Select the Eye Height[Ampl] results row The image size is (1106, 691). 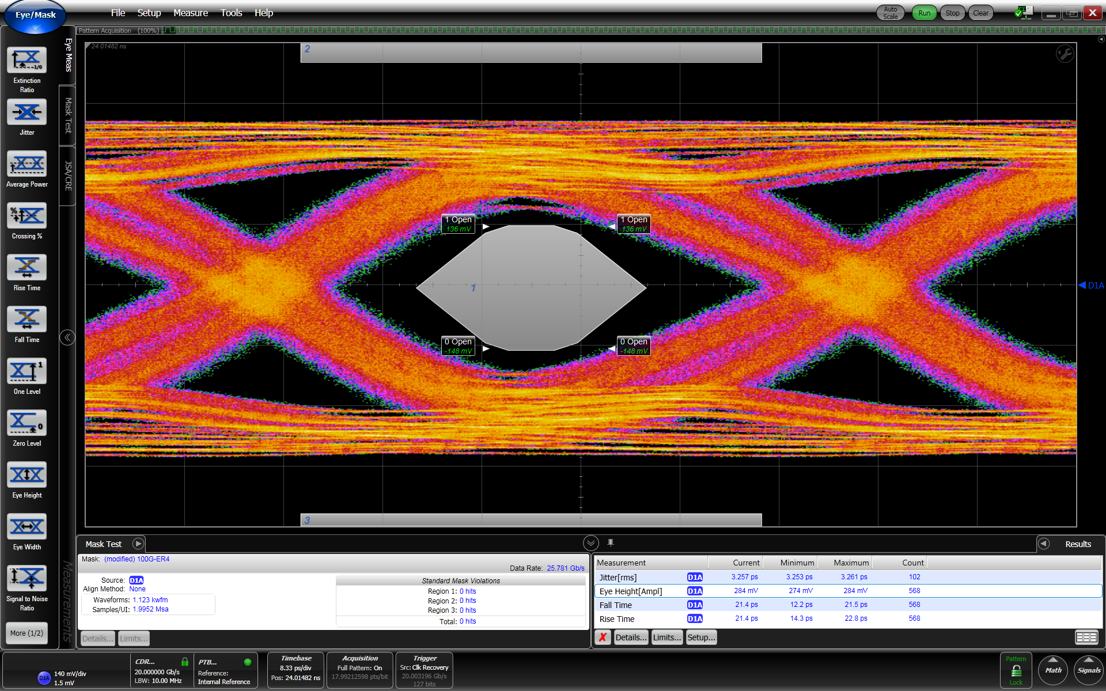[630, 591]
